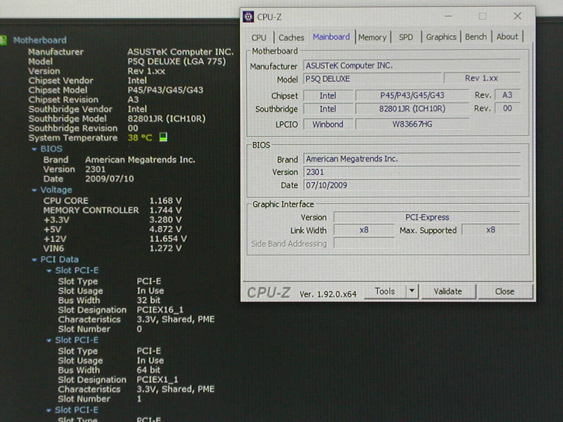563x422 pixels.
Task: Click the Chipset Rev. A3 field in CPU-Z
Action: click(507, 95)
